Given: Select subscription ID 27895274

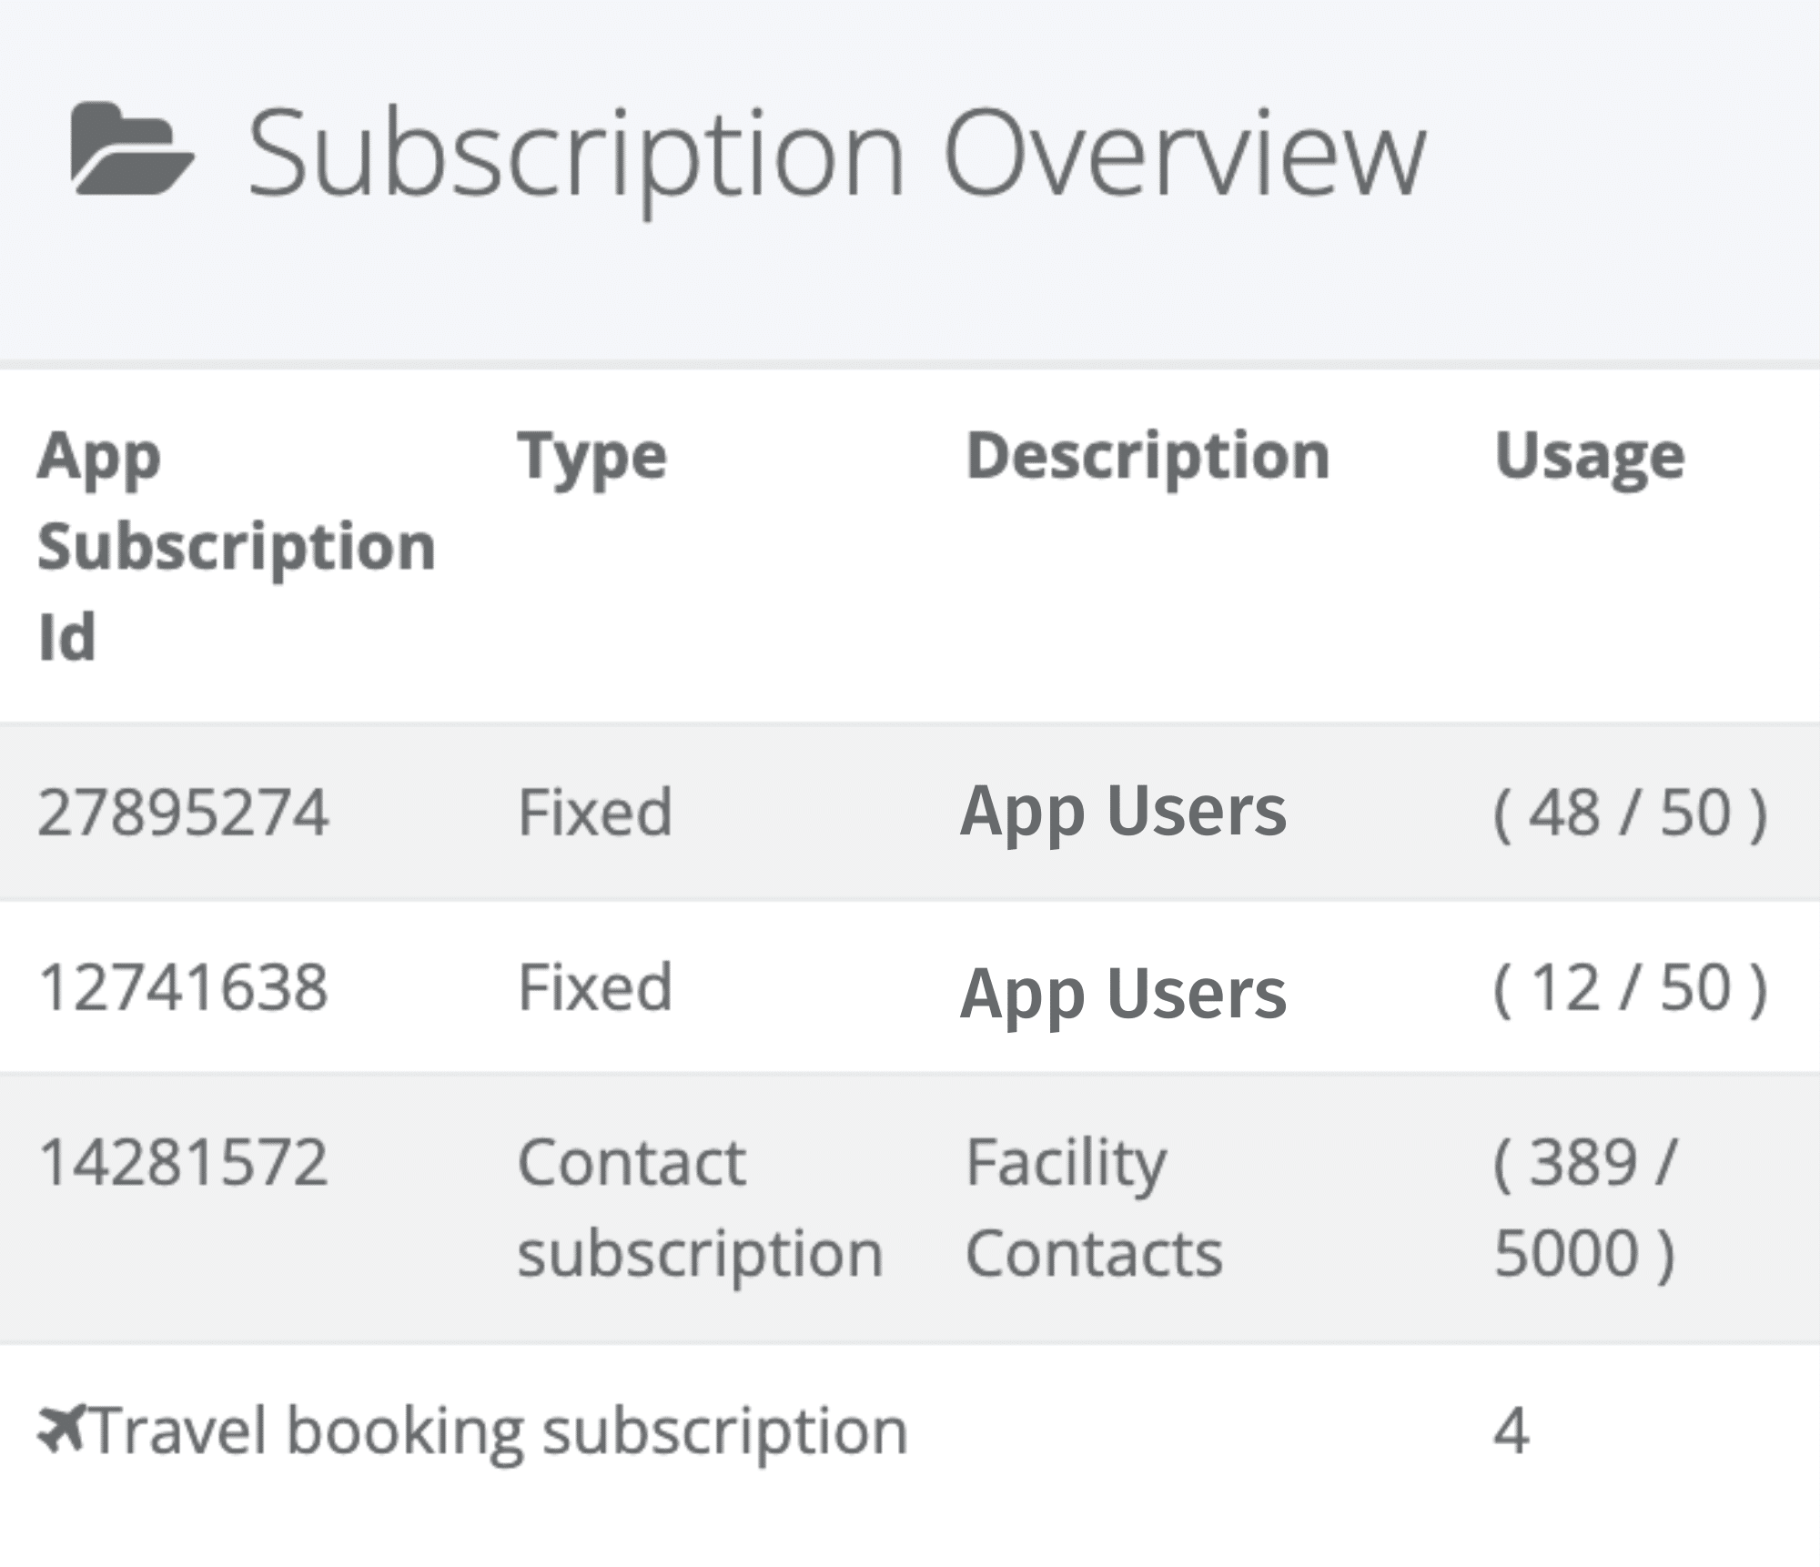Looking at the screenshot, I should coord(183,812).
